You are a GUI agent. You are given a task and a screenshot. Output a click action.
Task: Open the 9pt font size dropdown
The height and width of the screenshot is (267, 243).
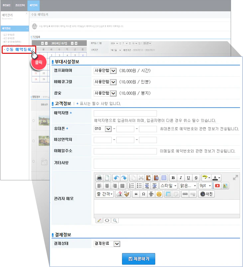pyautogui.click(x=205, y=186)
